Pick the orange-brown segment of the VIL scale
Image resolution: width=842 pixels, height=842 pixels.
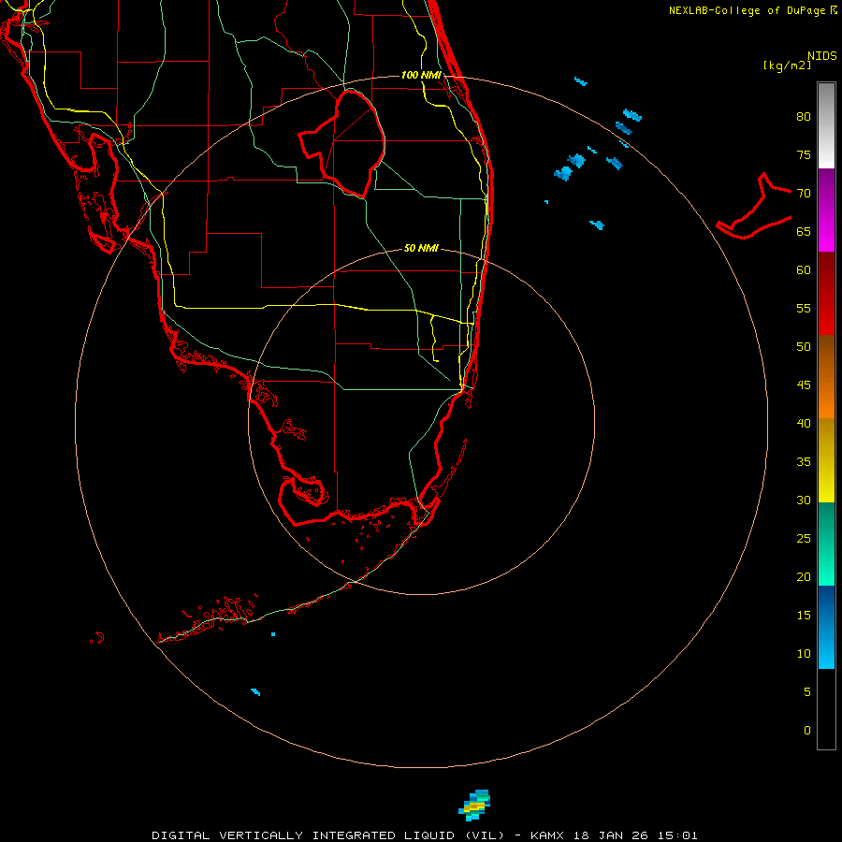(826, 376)
